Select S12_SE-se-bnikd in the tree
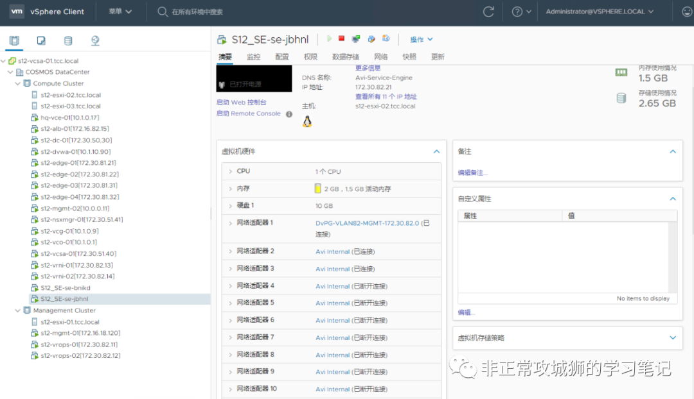 tap(66, 287)
